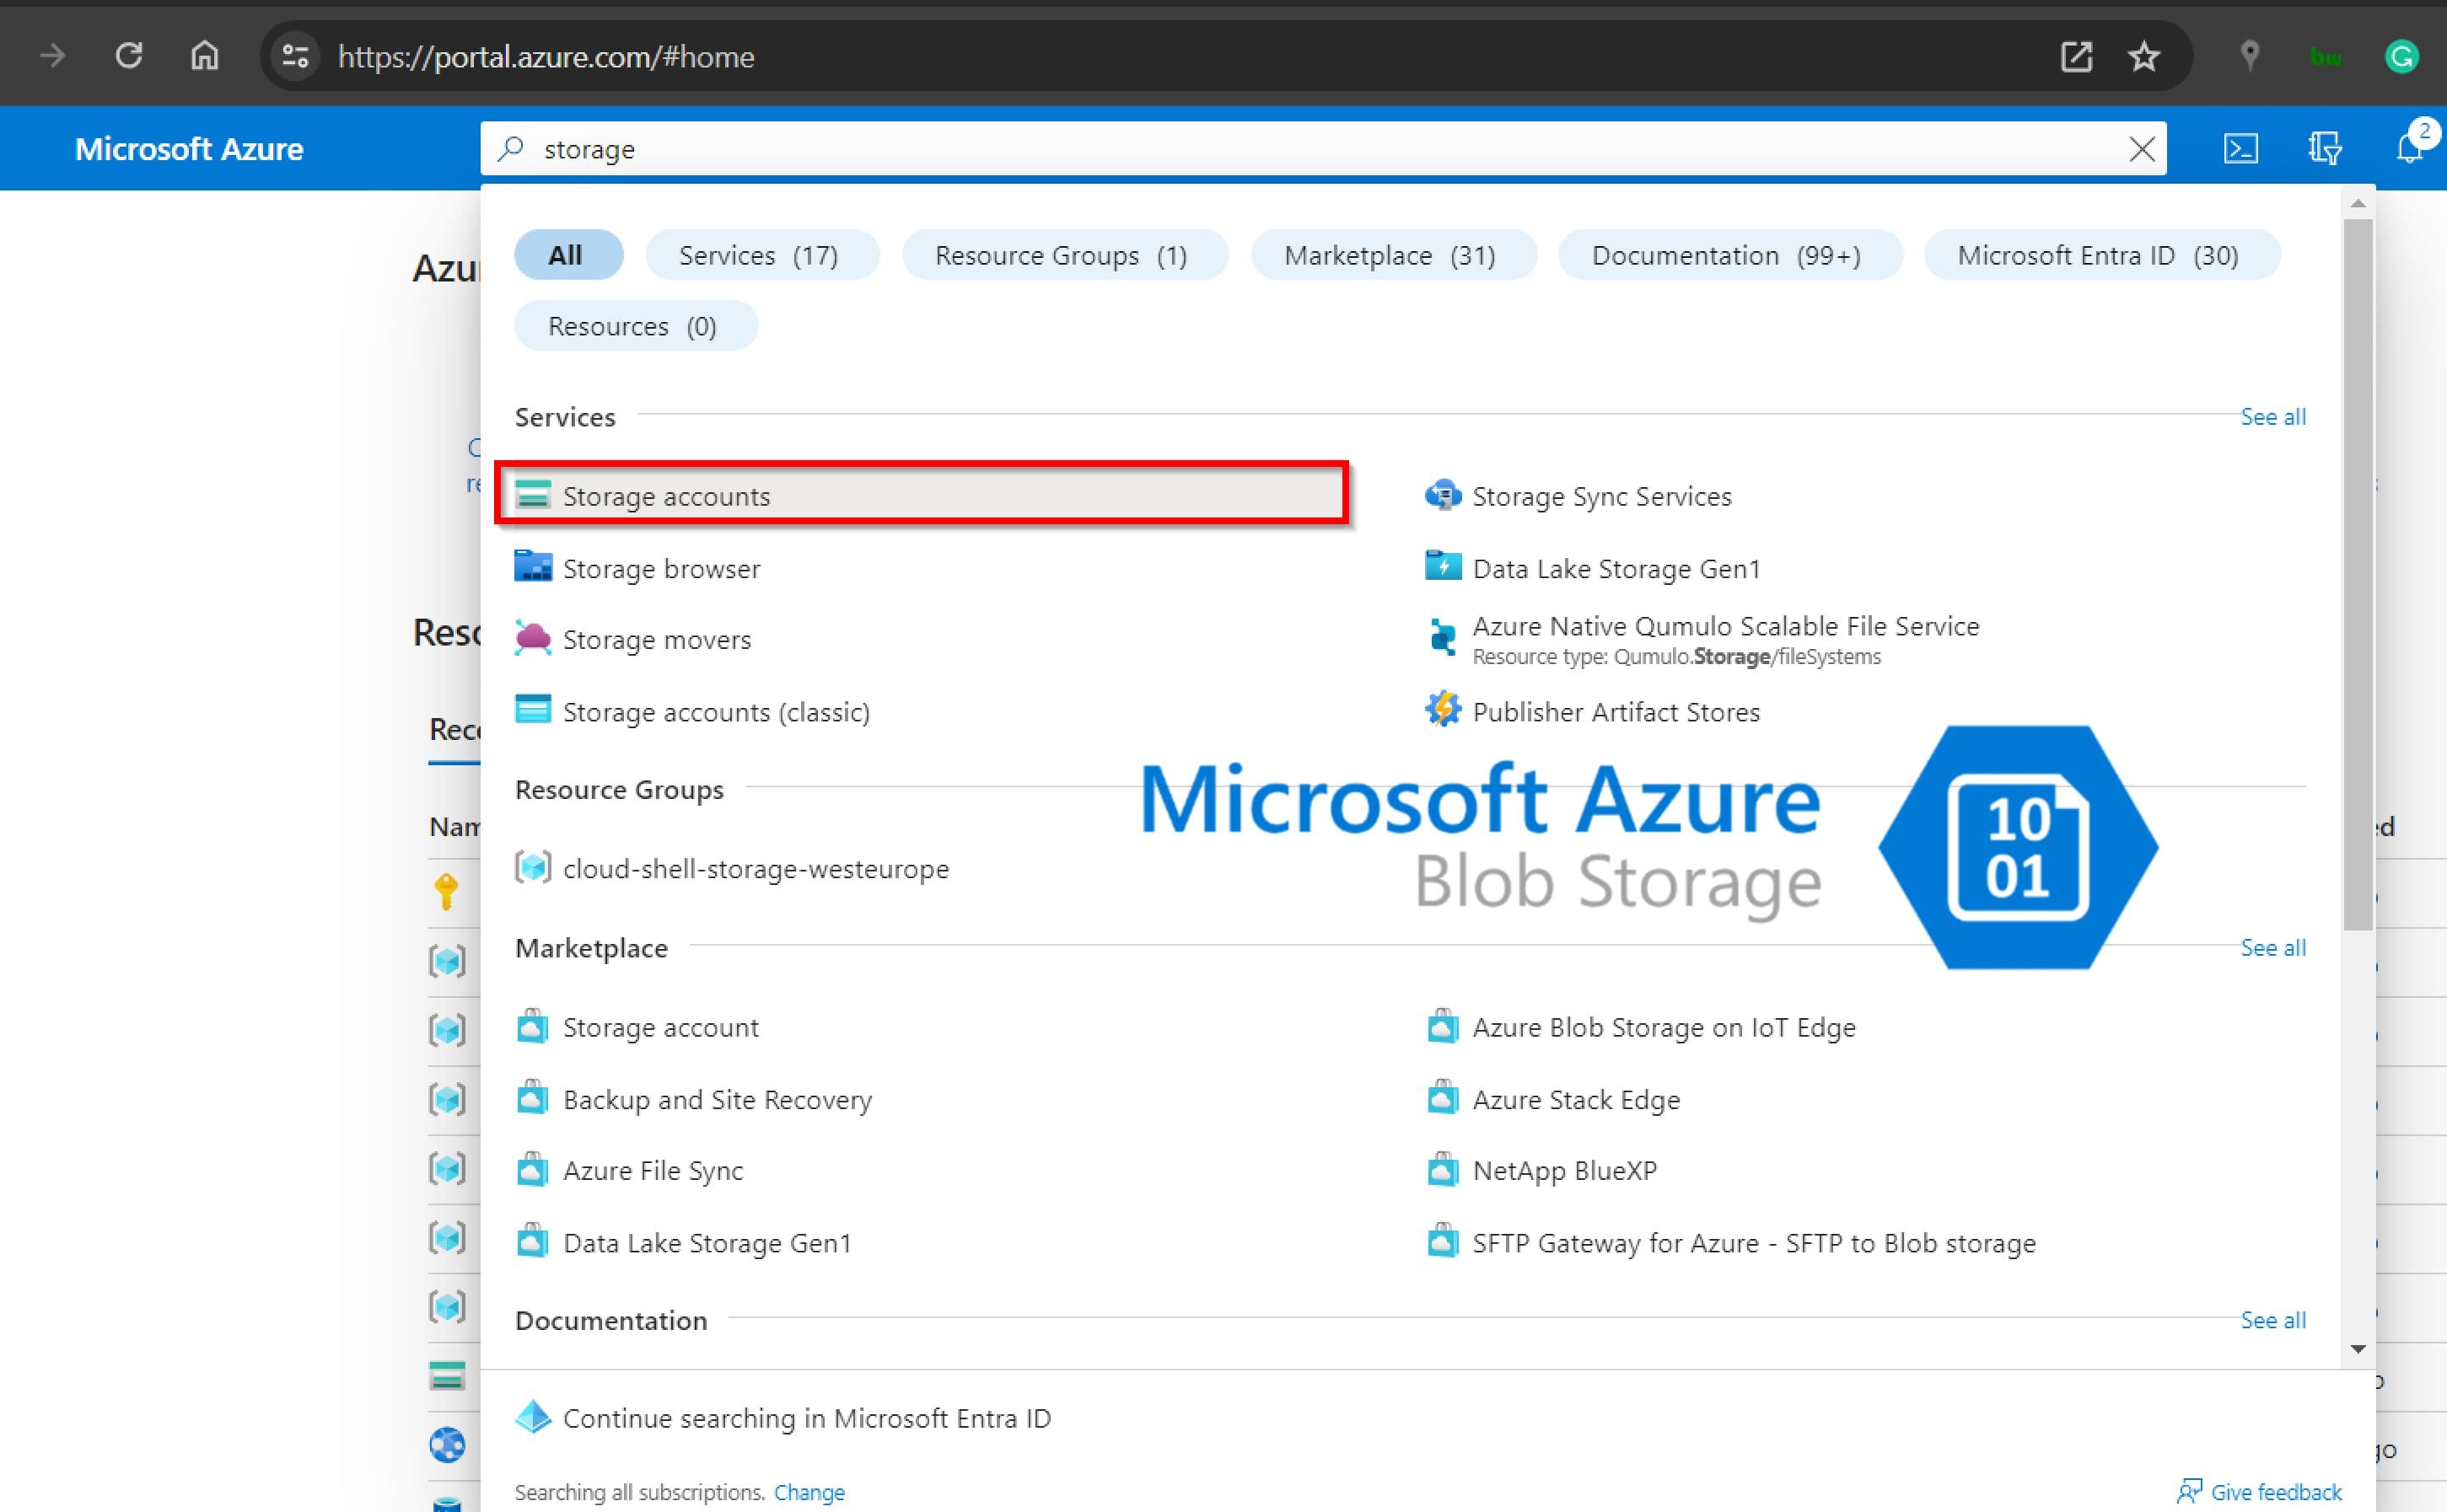The width and height of the screenshot is (2447, 1512).
Task: Select Azure File Sync marketplace offering
Action: [653, 1170]
